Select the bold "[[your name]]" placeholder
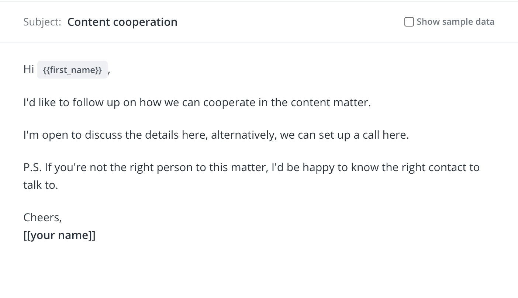518x298 pixels. coord(59,235)
